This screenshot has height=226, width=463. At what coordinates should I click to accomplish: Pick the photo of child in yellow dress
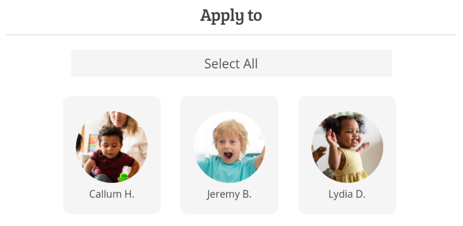[347, 147]
